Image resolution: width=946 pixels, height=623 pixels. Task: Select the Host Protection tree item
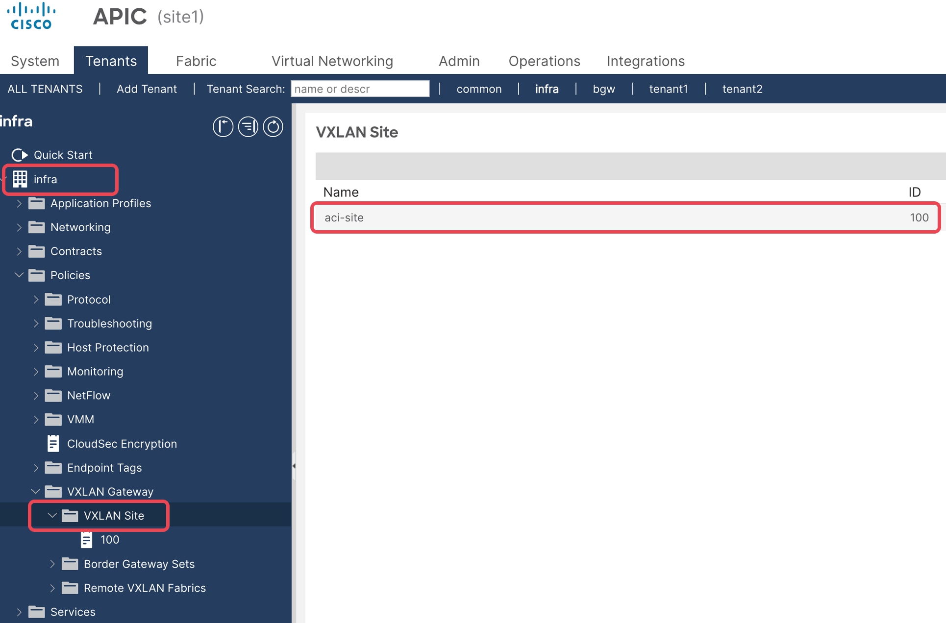tap(108, 347)
